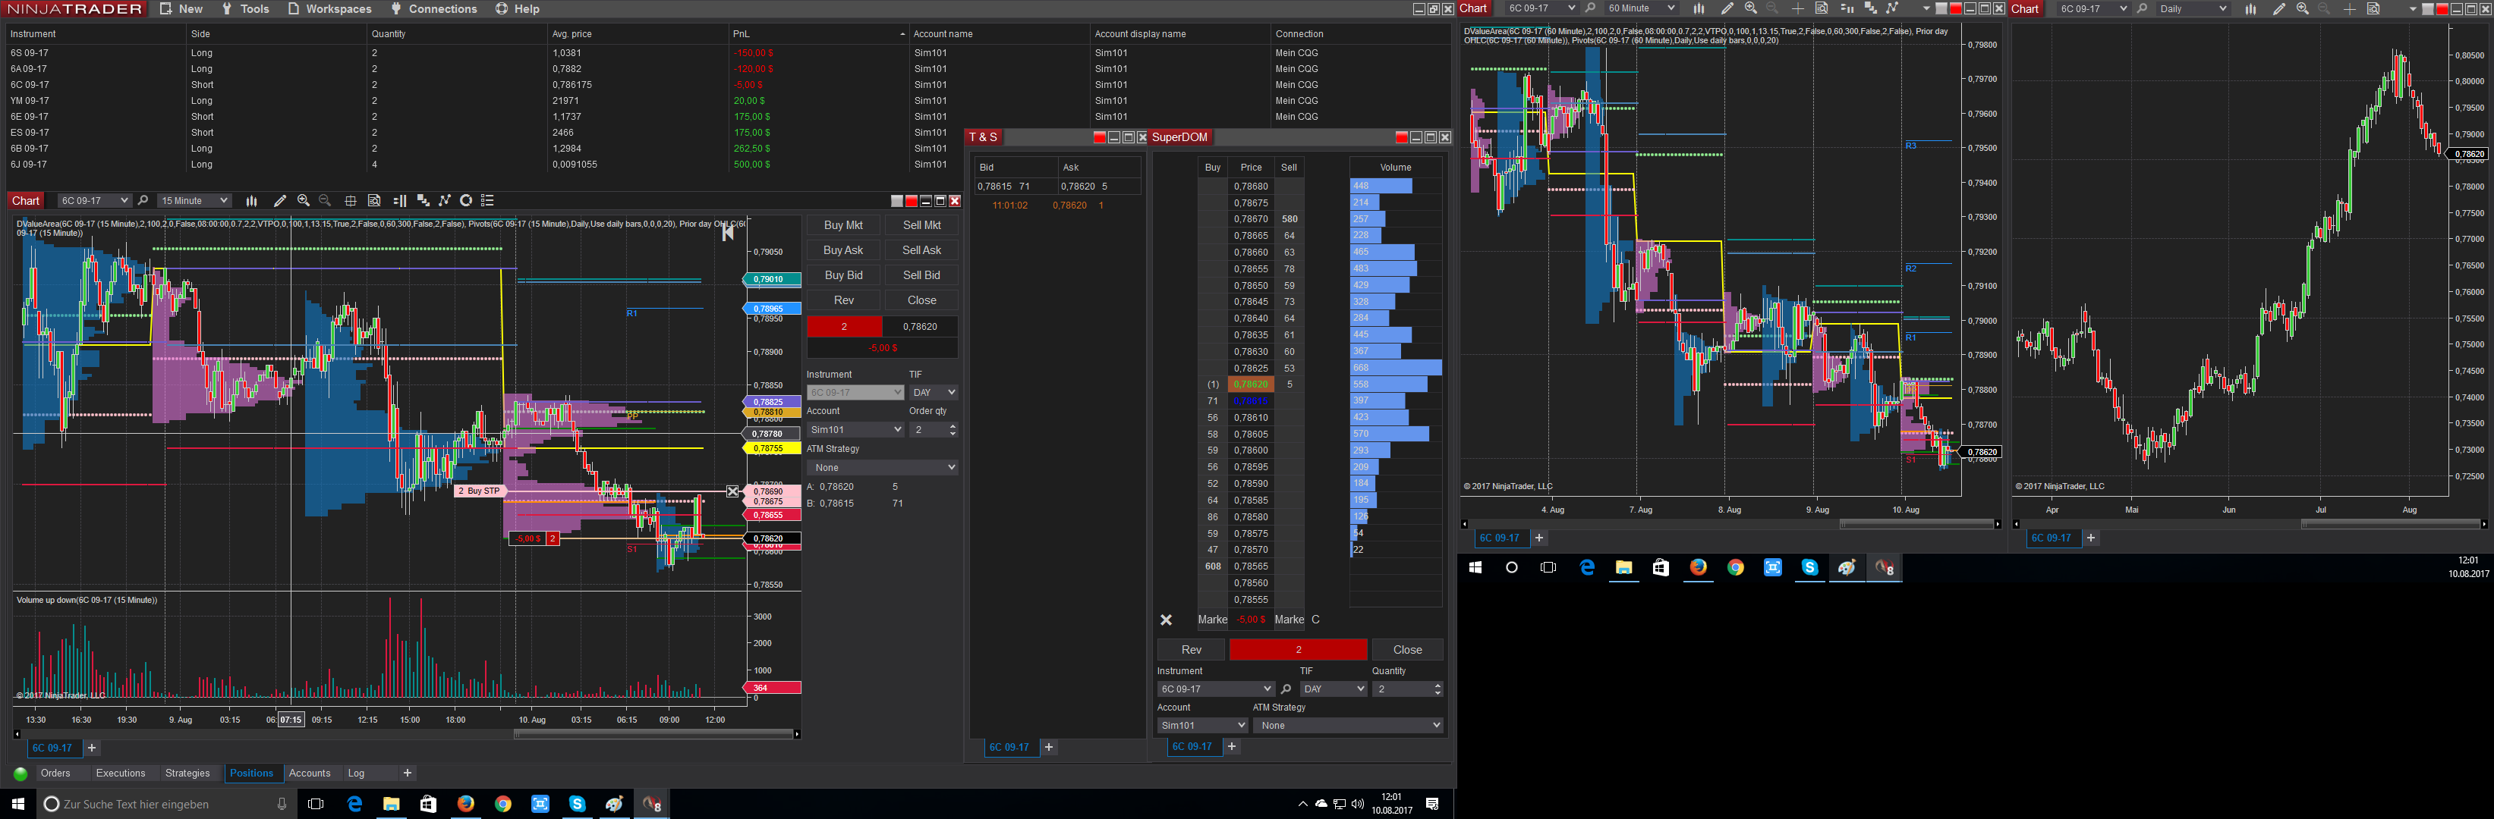Open Action Center notifications icon
Screen dimensions: 2494x819
[1433, 804]
